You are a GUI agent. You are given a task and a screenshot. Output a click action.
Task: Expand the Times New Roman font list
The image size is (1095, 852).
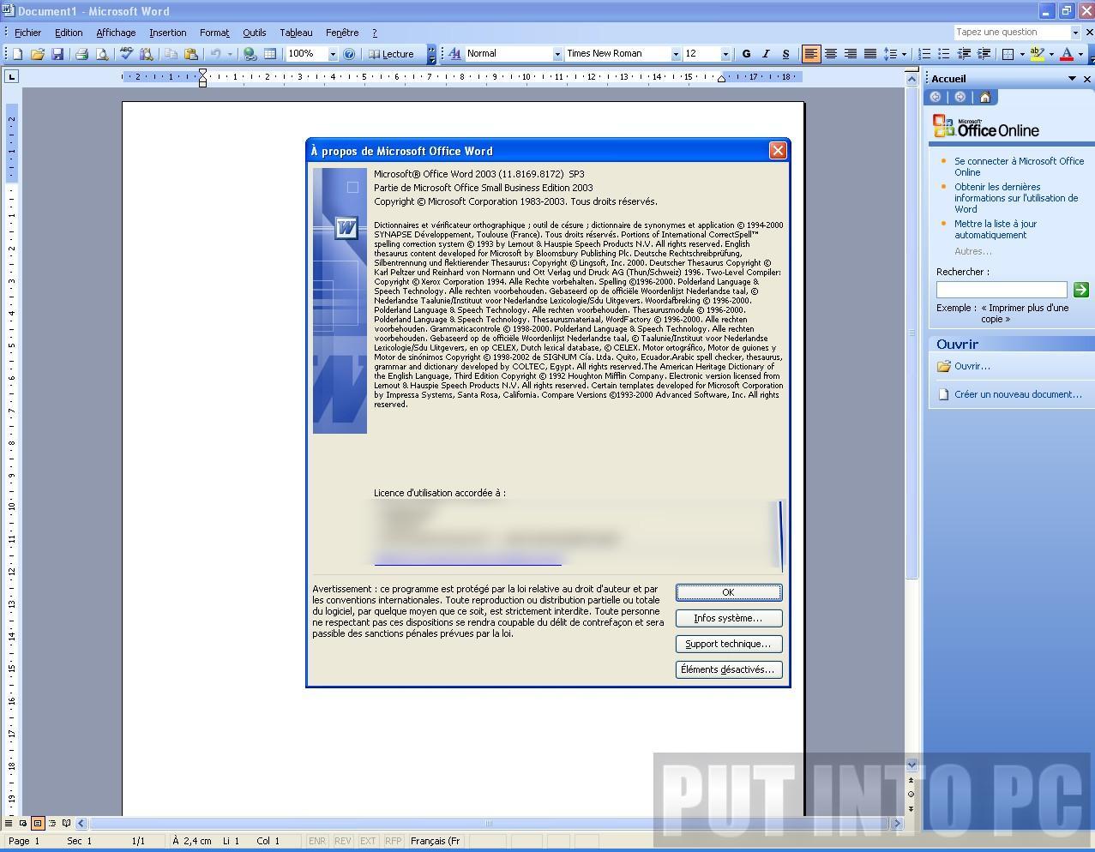pyautogui.click(x=676, y=54)
